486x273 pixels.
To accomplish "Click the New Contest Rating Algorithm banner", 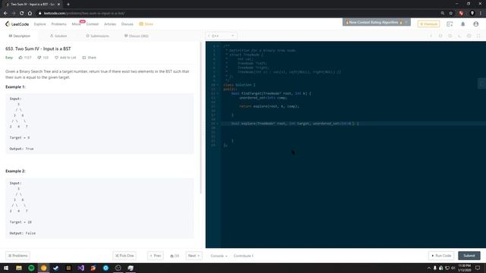I will coord(377,22).
